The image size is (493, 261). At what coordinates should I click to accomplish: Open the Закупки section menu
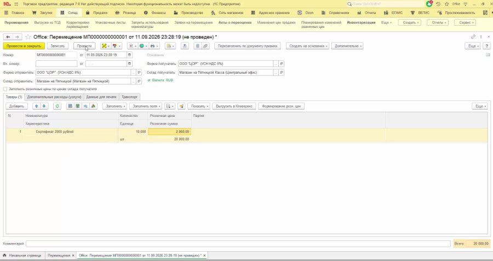42,13
